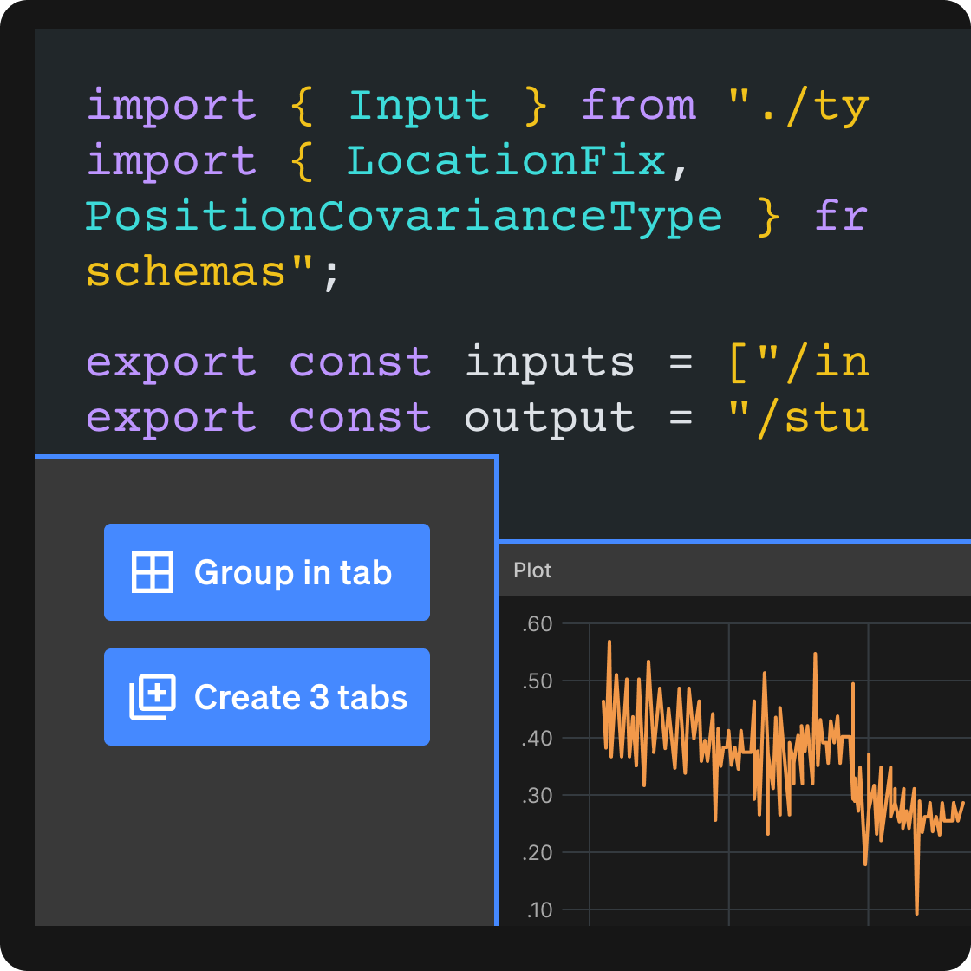Click the Group in tab button

266,572
